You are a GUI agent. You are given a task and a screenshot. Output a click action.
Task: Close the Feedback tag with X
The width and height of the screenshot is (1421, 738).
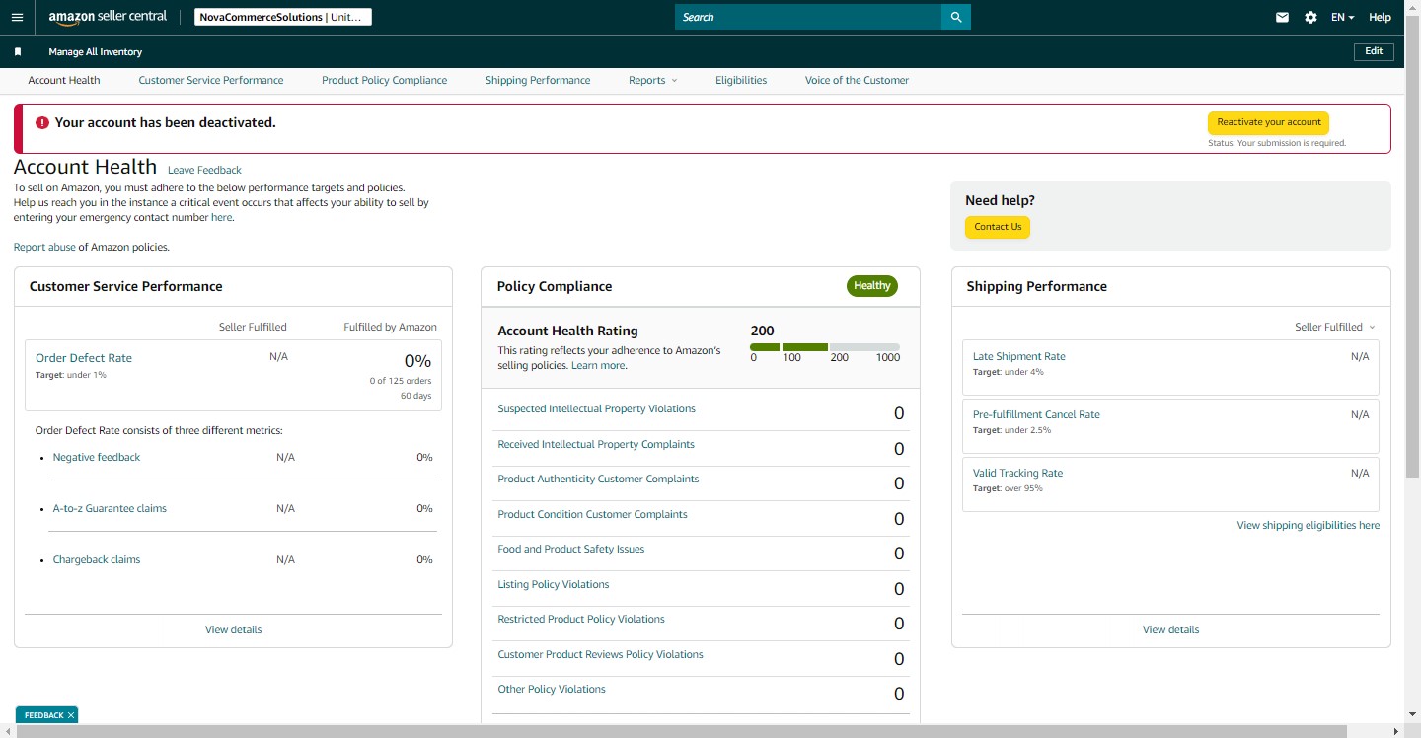[71, 715]
